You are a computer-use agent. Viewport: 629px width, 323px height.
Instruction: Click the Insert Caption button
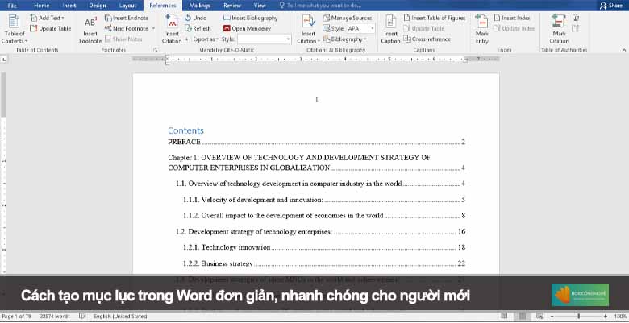391,29
